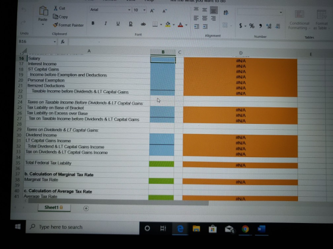333x249 pixels.
Task: Click the taskbar search box
Action: tap(83, 227)
